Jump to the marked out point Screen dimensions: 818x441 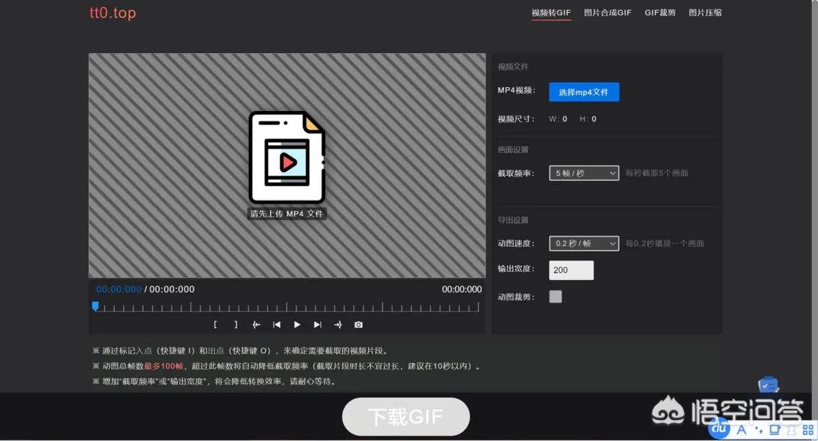tap(338, 325)
